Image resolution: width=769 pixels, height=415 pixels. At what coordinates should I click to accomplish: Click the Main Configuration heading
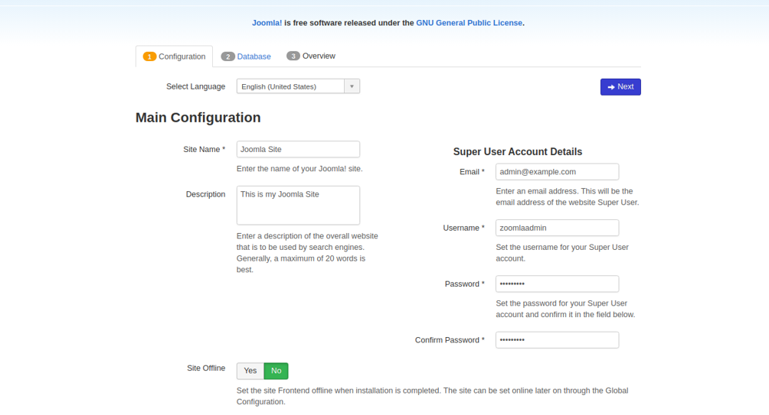click(198, 118)
